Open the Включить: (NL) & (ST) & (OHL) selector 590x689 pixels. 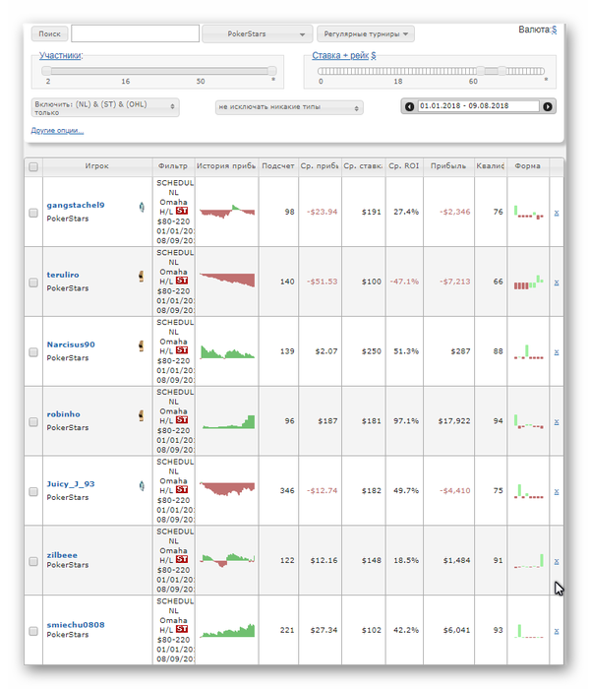pyautogui.click(x=105, y=107)
